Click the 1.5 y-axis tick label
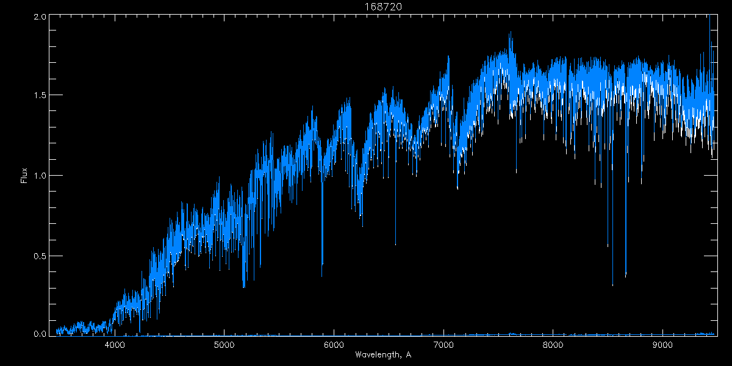Viewport: 732px width, 366px height. tap(40, 96)
